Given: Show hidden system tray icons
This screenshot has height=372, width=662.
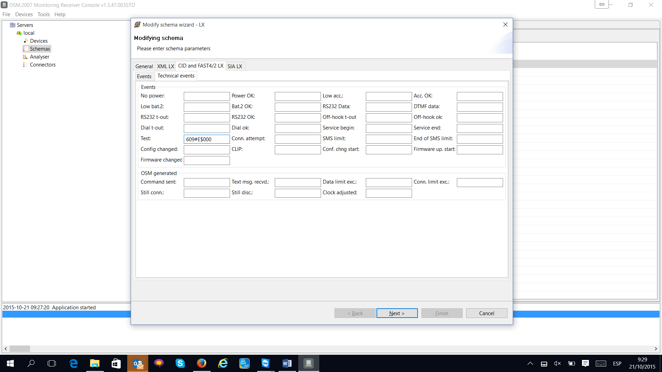Looking at the screenshot, I should 530,363.
